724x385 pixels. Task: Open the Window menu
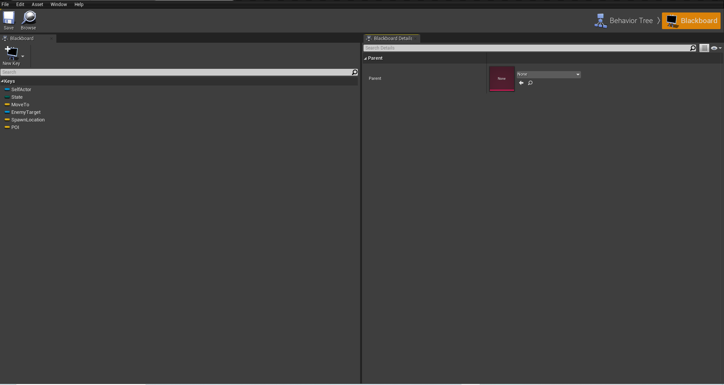59,5
